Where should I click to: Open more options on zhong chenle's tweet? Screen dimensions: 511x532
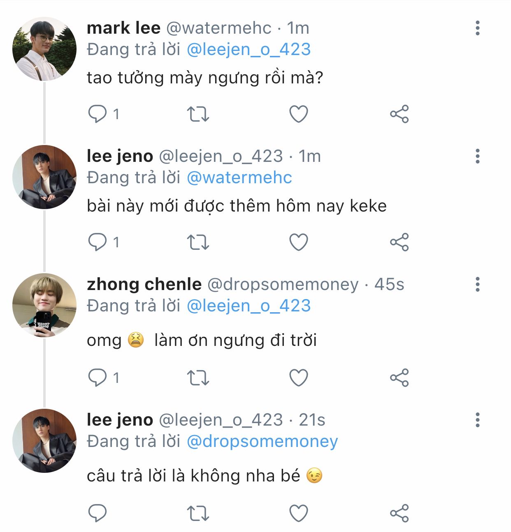click(x=477, y=284)
